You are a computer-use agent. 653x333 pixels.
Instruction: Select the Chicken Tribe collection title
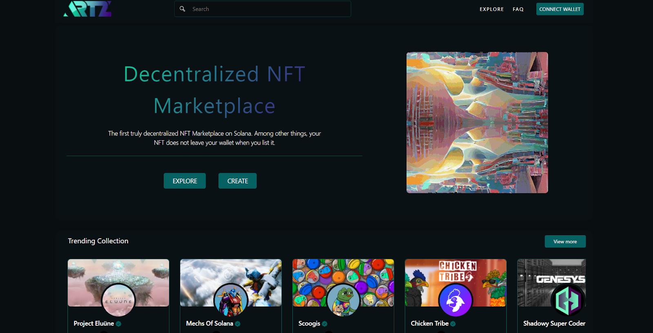430,324
